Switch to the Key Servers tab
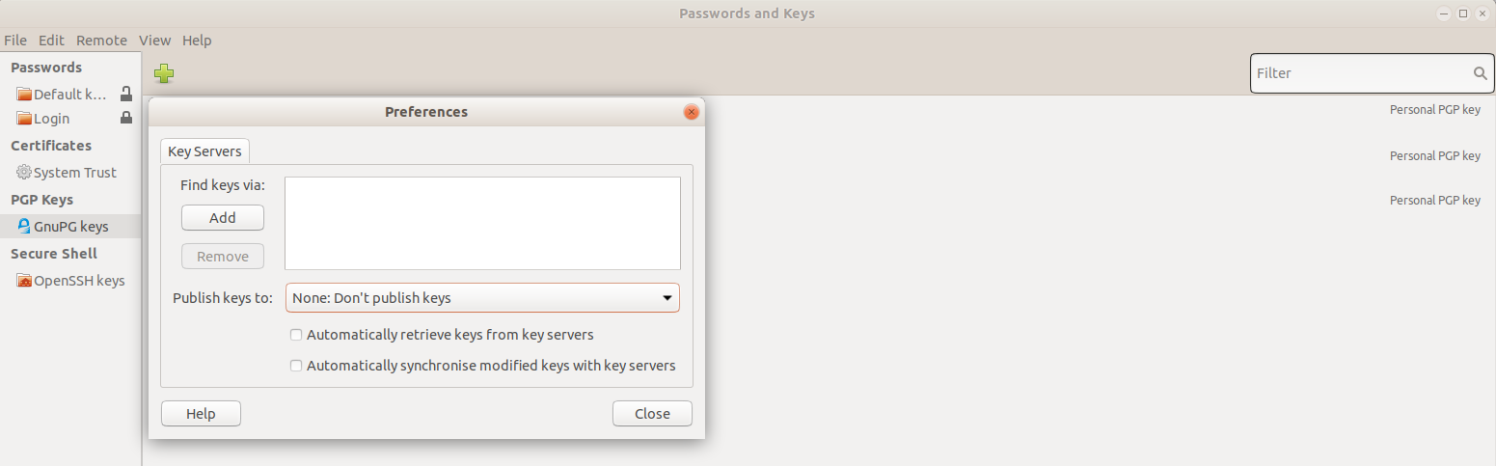1496x466 pixels. pos(204,151)
